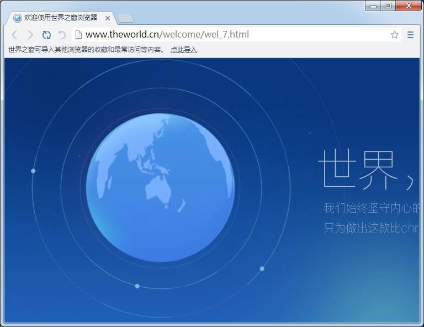This screenshot has width=424, height=327.
Task: Close the 欢迎使用世界之窗浏览器 tab
Action: (x=108, y=18)
